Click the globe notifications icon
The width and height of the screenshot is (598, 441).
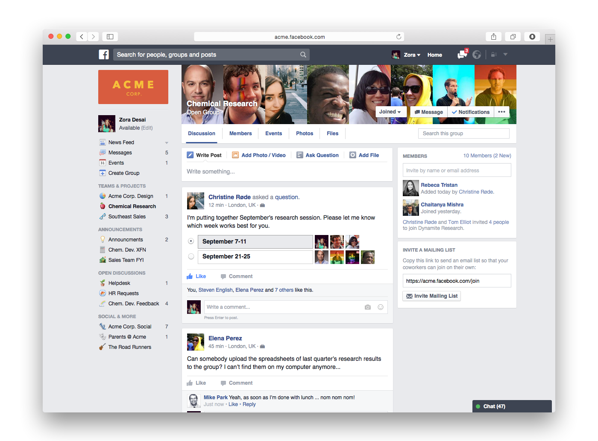coord(477,55)
